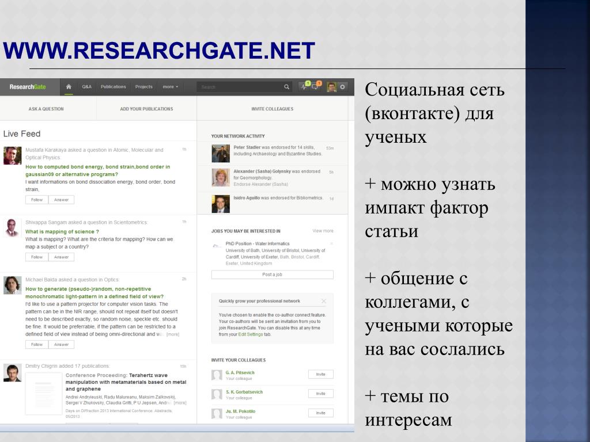Click the ResearchGate logo

(x=28, y=87)
